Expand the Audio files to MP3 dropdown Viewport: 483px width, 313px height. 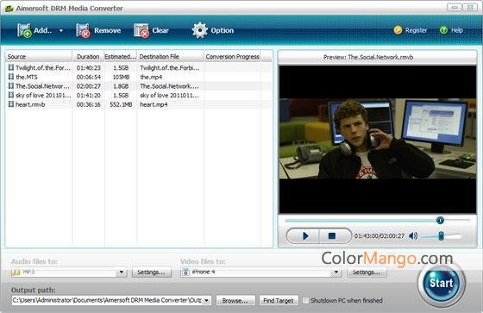pos(122,272)
